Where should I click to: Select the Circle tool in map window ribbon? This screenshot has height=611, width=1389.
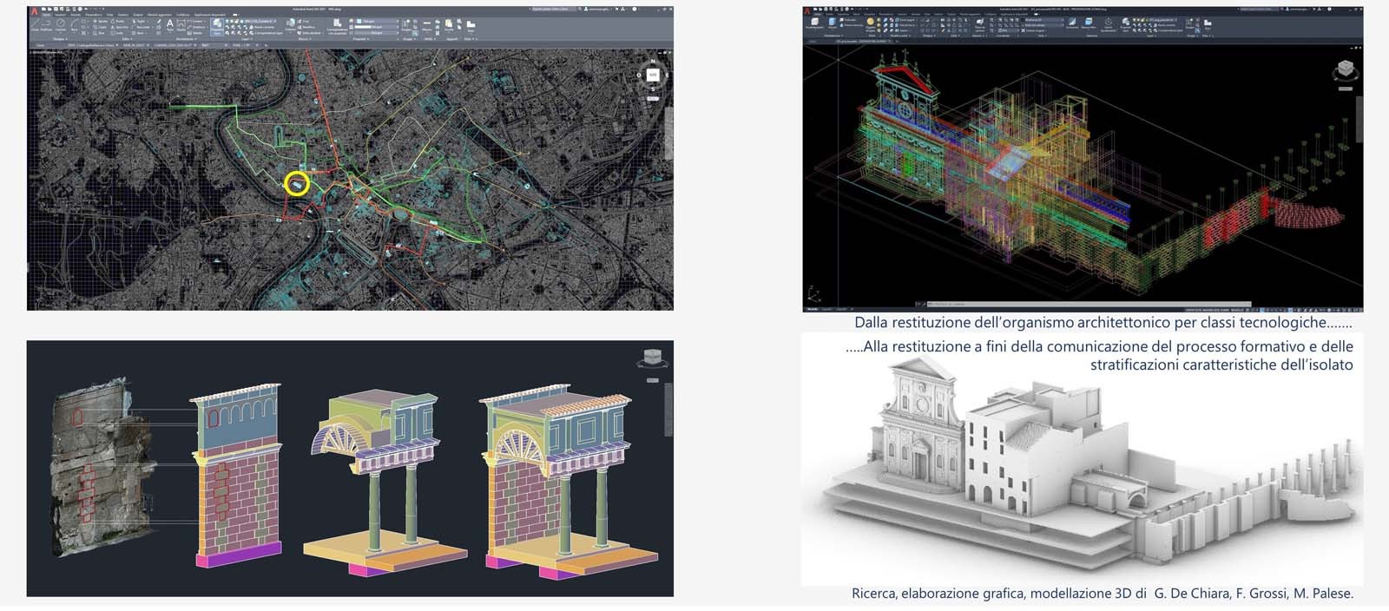point(61,24)
